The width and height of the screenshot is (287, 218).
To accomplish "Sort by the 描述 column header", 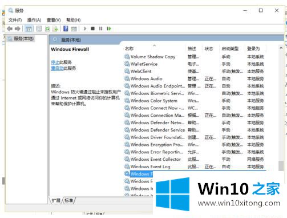I will (x=192, y=49).
